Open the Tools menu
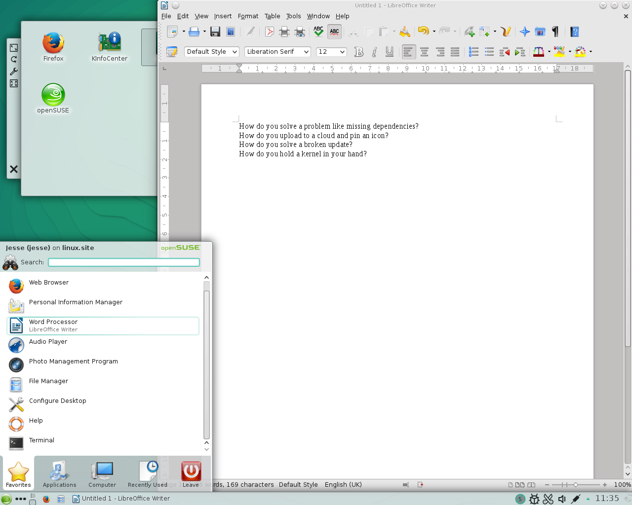632x505 pixels. coord(293,16)
